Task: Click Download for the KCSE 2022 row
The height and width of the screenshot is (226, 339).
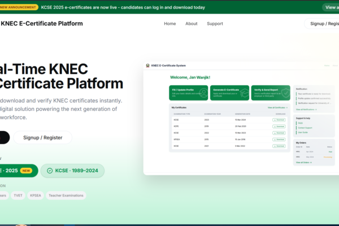Action: 279,133
